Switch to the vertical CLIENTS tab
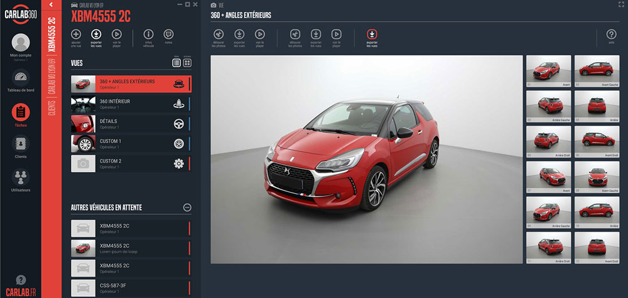 pyautogui.click(x=51, y=108)
